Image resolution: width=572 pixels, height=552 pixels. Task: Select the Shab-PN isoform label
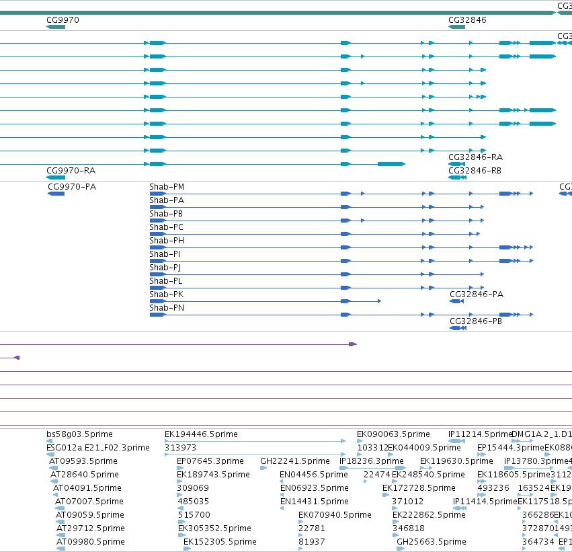167,308
